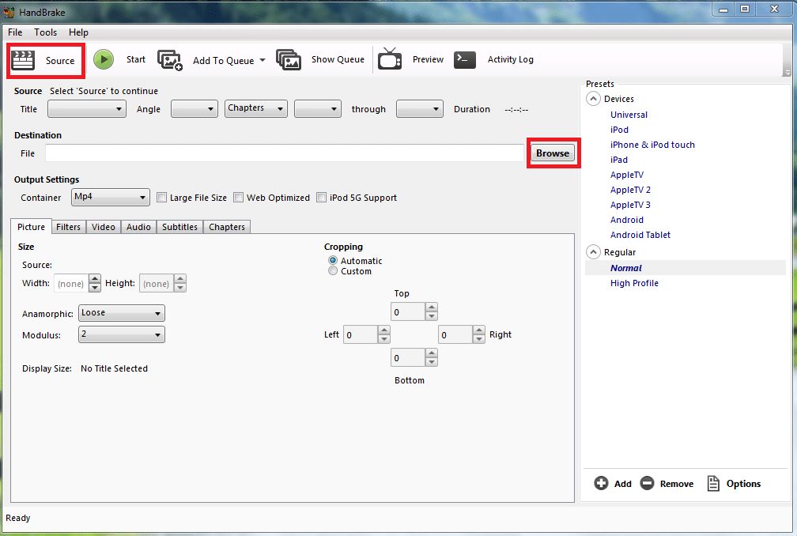
Task: Switch to the Audio tab
Action: pos(139,227)
